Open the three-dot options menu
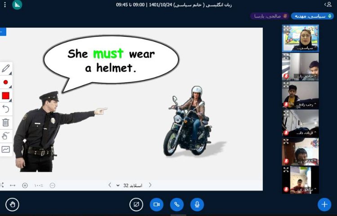337x216 pixels. (5, 5)
